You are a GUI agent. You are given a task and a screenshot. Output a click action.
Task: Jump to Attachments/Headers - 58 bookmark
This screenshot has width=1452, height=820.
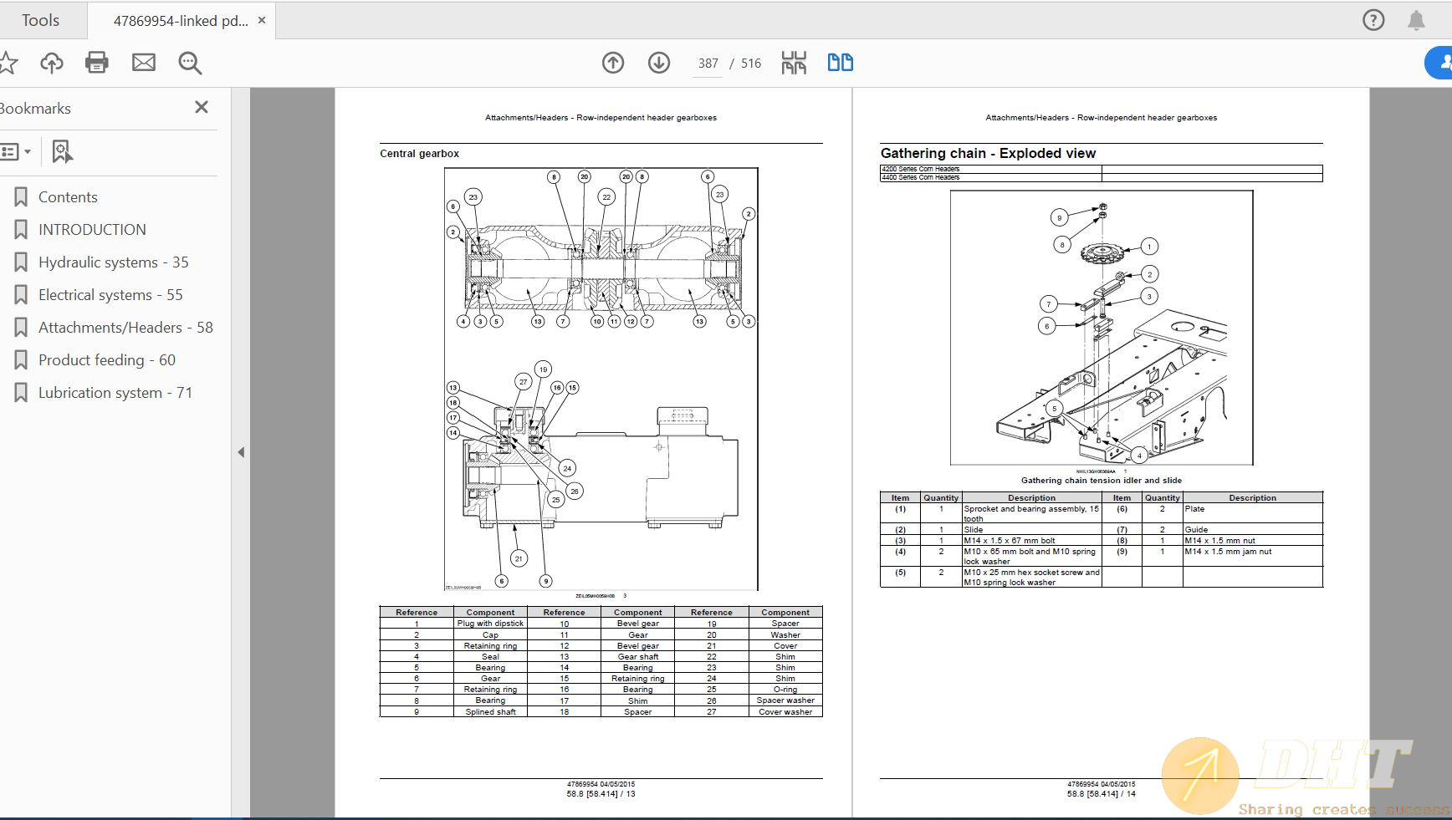(125, 328)
